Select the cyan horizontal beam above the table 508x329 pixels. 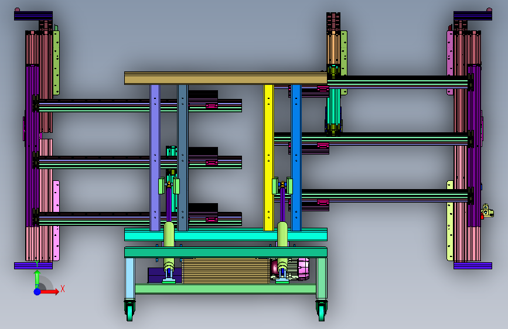click(x=226, y=234)
